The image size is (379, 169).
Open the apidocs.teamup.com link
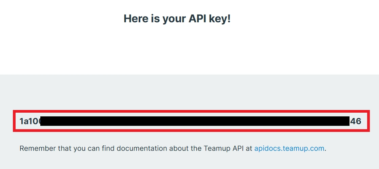(289, 148)
